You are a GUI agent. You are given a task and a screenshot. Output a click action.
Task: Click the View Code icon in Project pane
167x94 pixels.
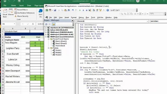pos(46,24)
